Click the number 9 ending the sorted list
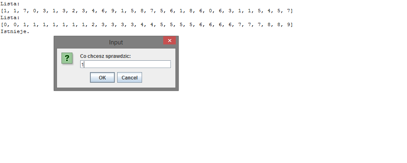The width and height of the screenshot is (407, 163). coord(289,24)
